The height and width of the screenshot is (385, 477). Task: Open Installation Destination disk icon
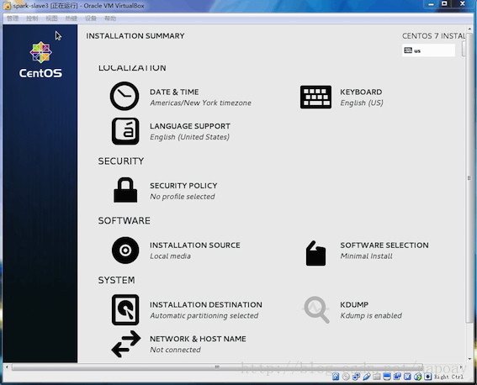pos(125,309)
